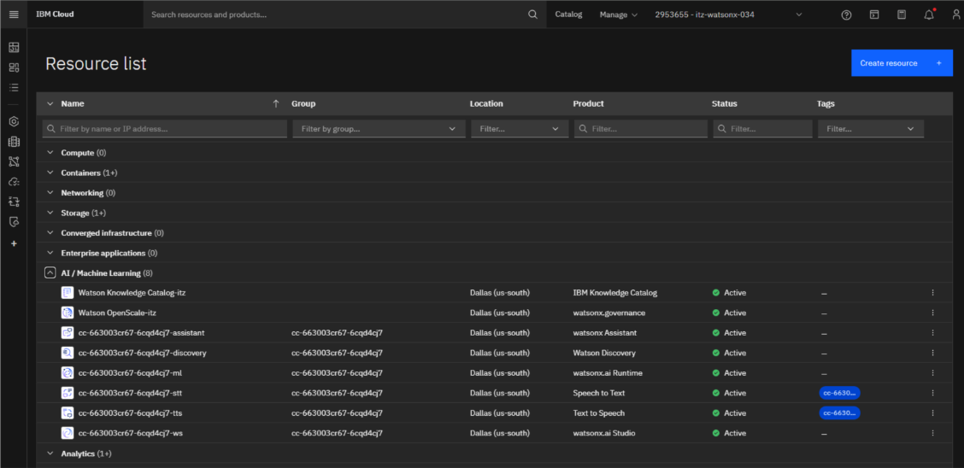Image resolution: width=964 pixels, height=468 pixels.
Task: Expand the Containers category
Action: tap(50, 173)
